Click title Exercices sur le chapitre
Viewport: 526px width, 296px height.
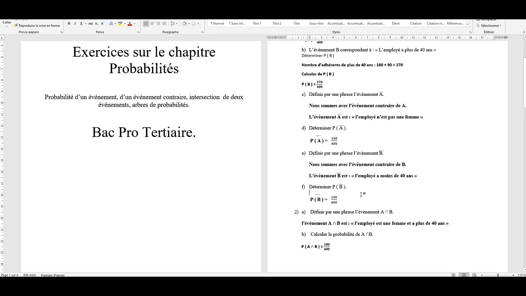(x=144, y=52)
